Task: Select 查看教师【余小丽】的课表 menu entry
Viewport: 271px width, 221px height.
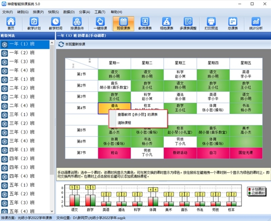Action: (x=138, y=114)
